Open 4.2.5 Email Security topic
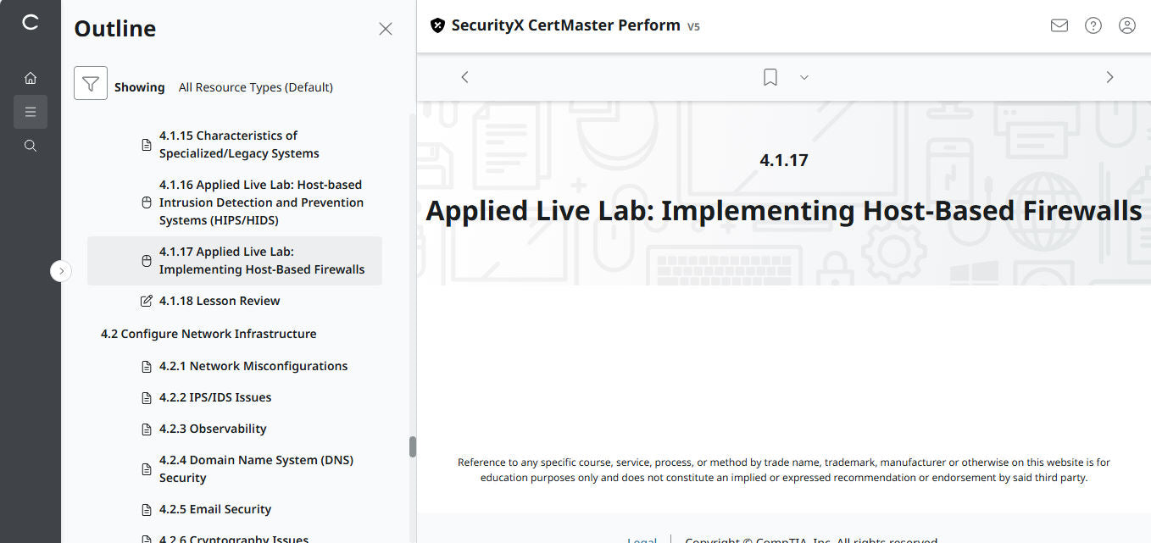Viewport: 1151px width, 543px height. tap(214, 508)
